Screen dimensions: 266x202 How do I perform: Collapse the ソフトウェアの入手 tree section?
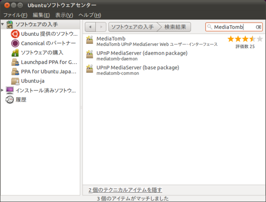coord(3,24)
